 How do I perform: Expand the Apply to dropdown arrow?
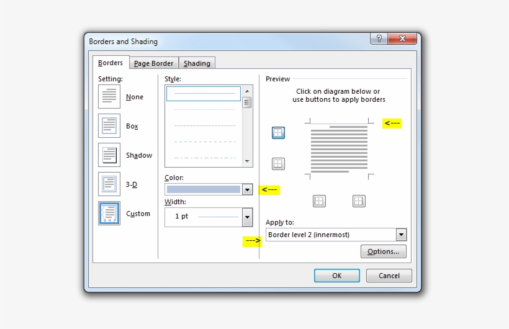coord(401,235)
